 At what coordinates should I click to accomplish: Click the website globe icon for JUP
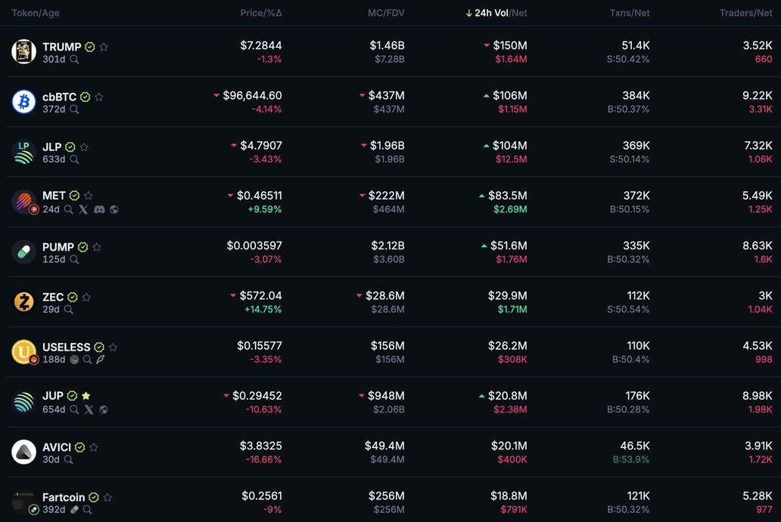click(104, 409)
